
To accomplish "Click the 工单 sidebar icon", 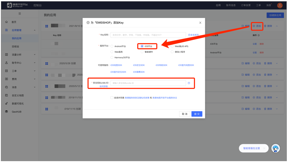I will 6,71.
